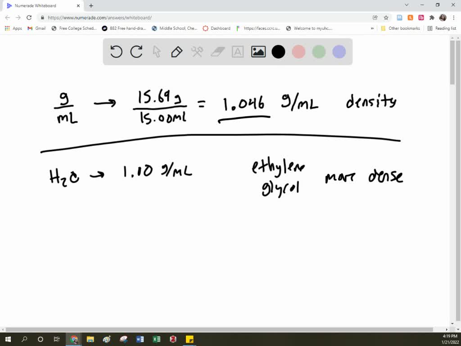Launch Microsoft Excel from the taskbar
The height and width of the screenshot is (346, 461).
[157, 338]
